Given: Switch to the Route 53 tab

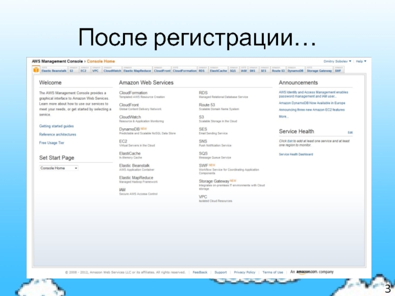Looking at the screenshot, I should 278,70.
